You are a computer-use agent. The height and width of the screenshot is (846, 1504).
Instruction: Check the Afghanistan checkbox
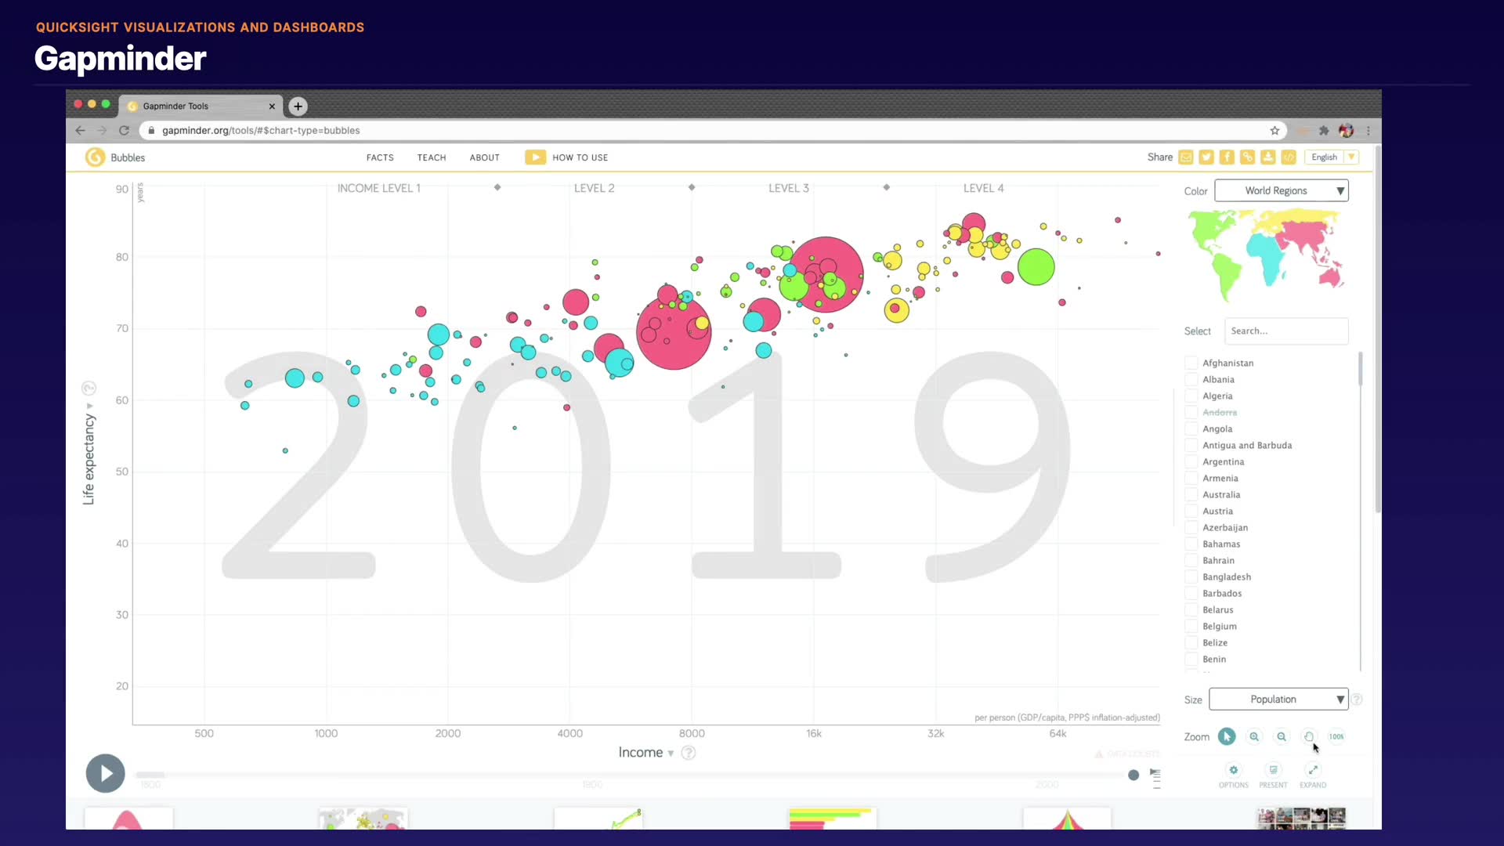pyautogui.click(x=1191, y=363)
